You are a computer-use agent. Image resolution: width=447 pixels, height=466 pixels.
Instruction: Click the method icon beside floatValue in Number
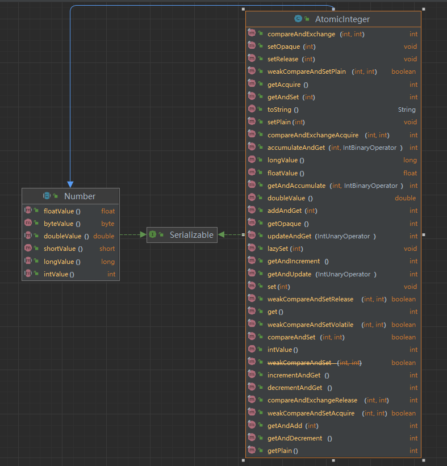pos(28,211)
